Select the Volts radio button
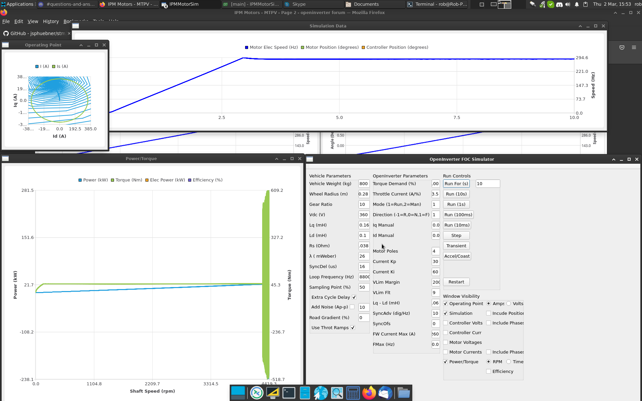This screenshot has height=401, width=642. coord(509,303)
